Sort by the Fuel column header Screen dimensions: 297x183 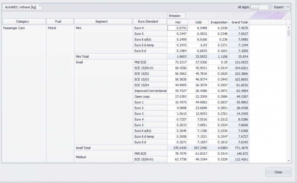coord(60,22)
